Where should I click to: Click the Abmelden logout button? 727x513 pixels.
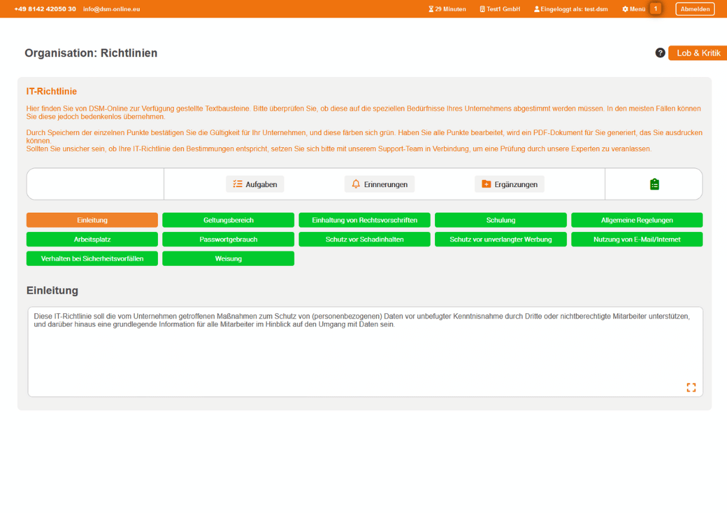[695, 9]
